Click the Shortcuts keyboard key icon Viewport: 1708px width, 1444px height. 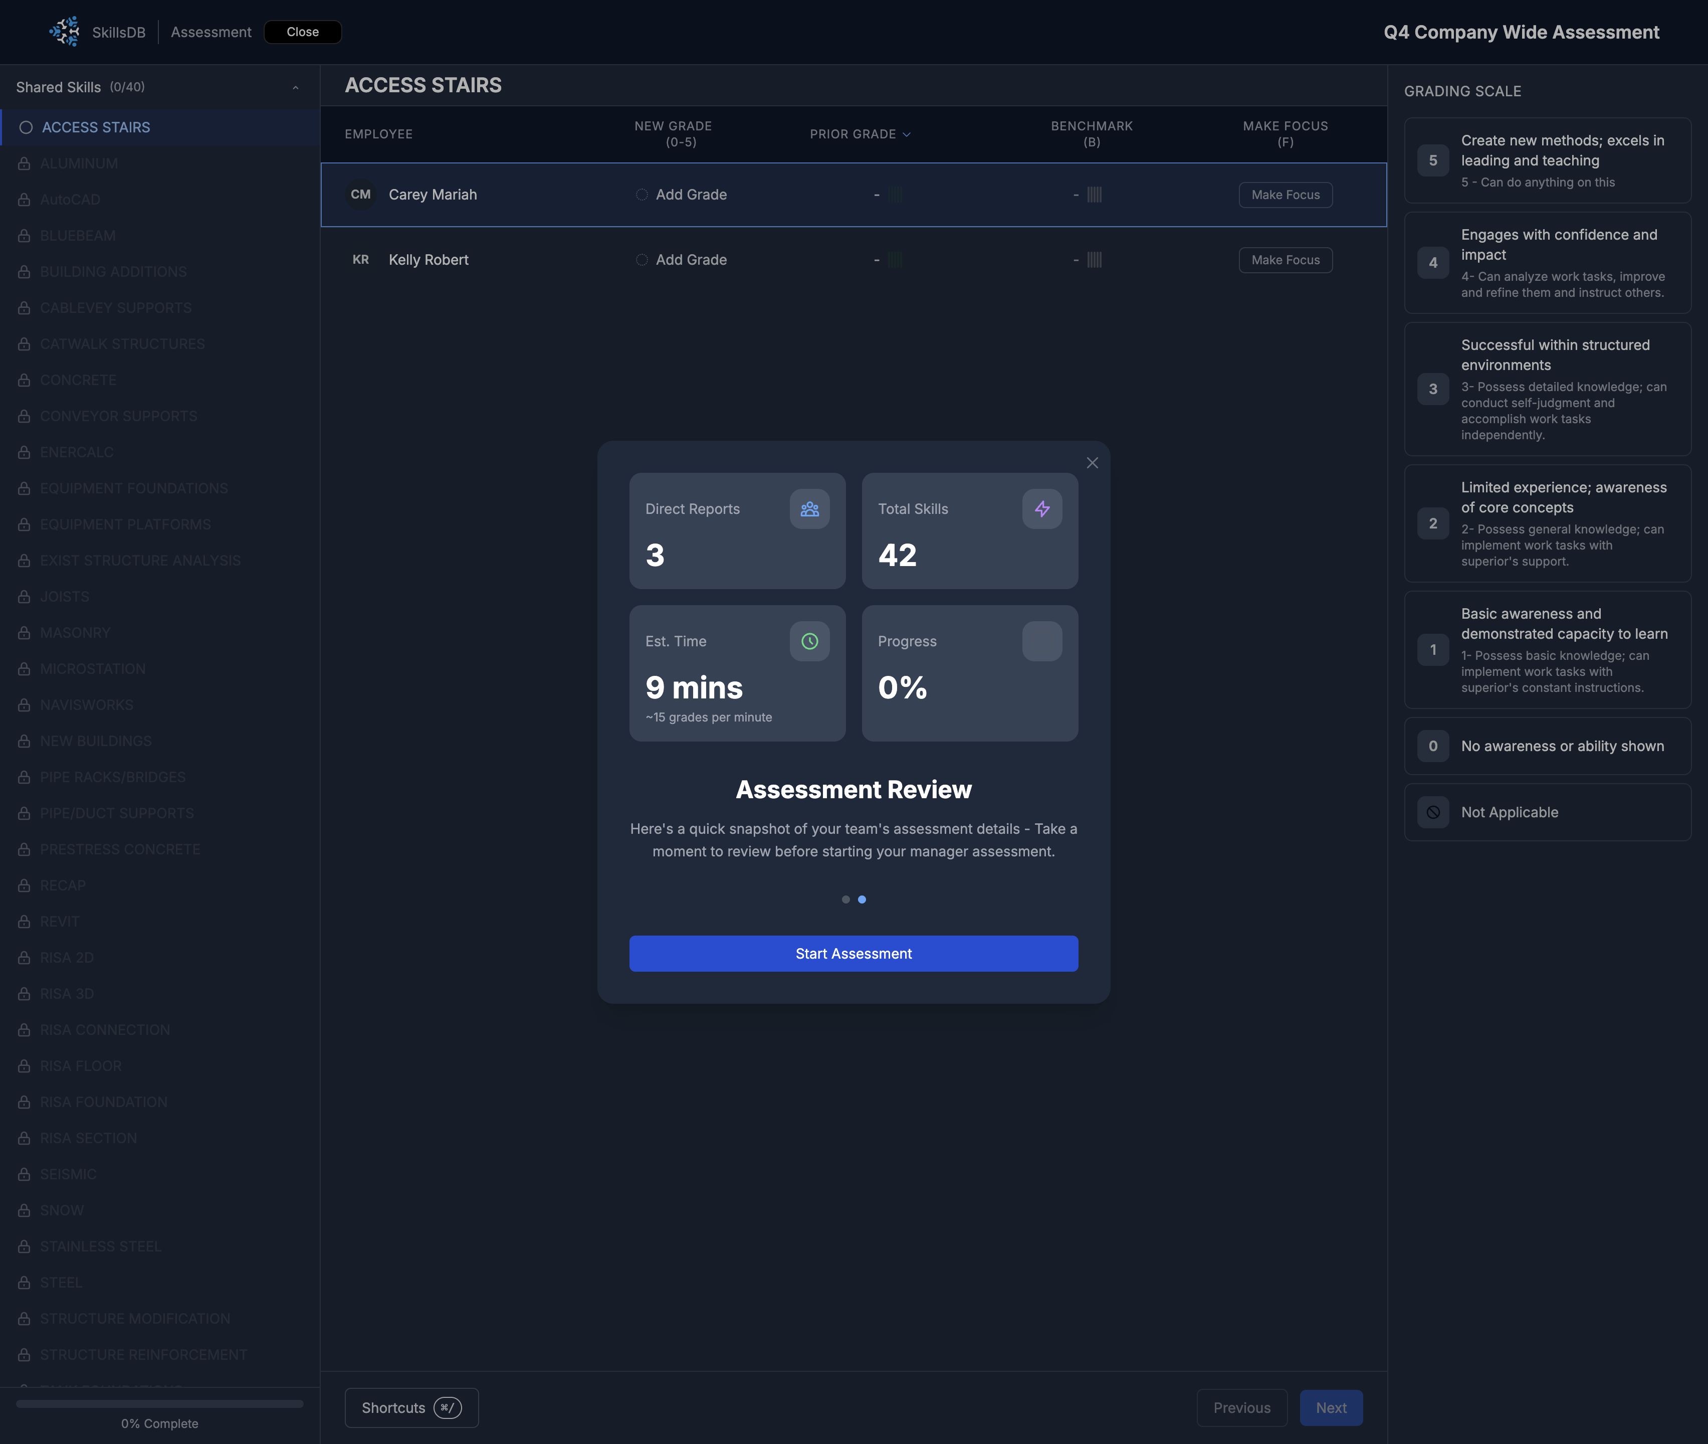pyautogui.click(x=448, y=1407)
